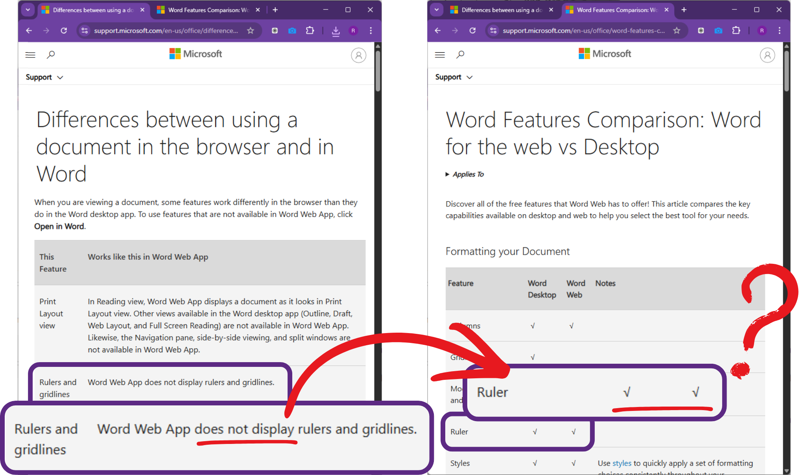The height and width of the screenshot is (475, 806).
Task: Click the Microsoft logo on the left page
Action: pos(196,54)
